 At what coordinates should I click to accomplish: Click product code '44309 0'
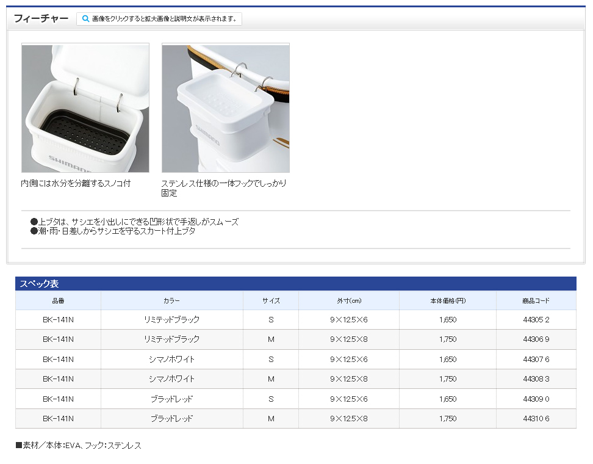click(536, 399)
